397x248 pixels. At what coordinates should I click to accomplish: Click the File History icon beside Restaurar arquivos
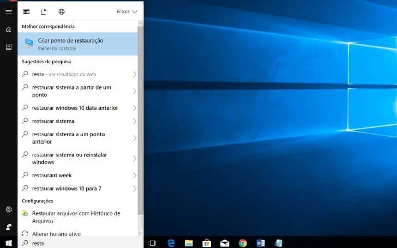coord(25,213)
